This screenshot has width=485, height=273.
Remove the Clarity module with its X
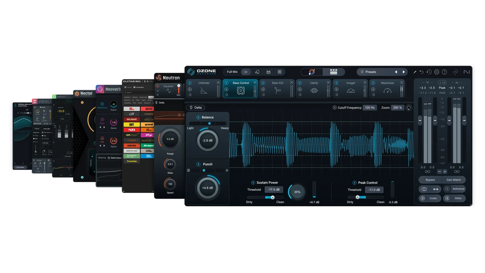click(328, 83)
